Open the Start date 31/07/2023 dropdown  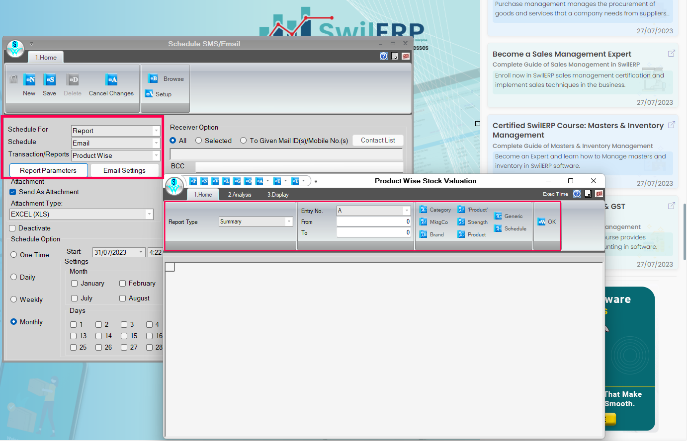(141, 252)
